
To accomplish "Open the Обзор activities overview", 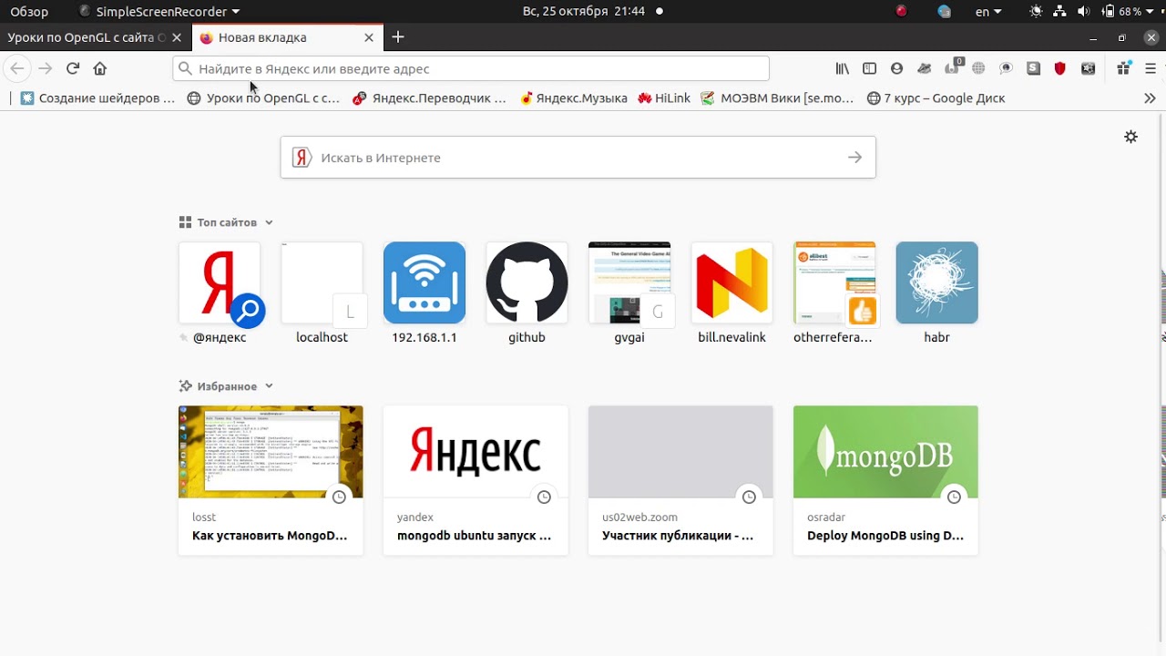I will click(x=29, y=12).
